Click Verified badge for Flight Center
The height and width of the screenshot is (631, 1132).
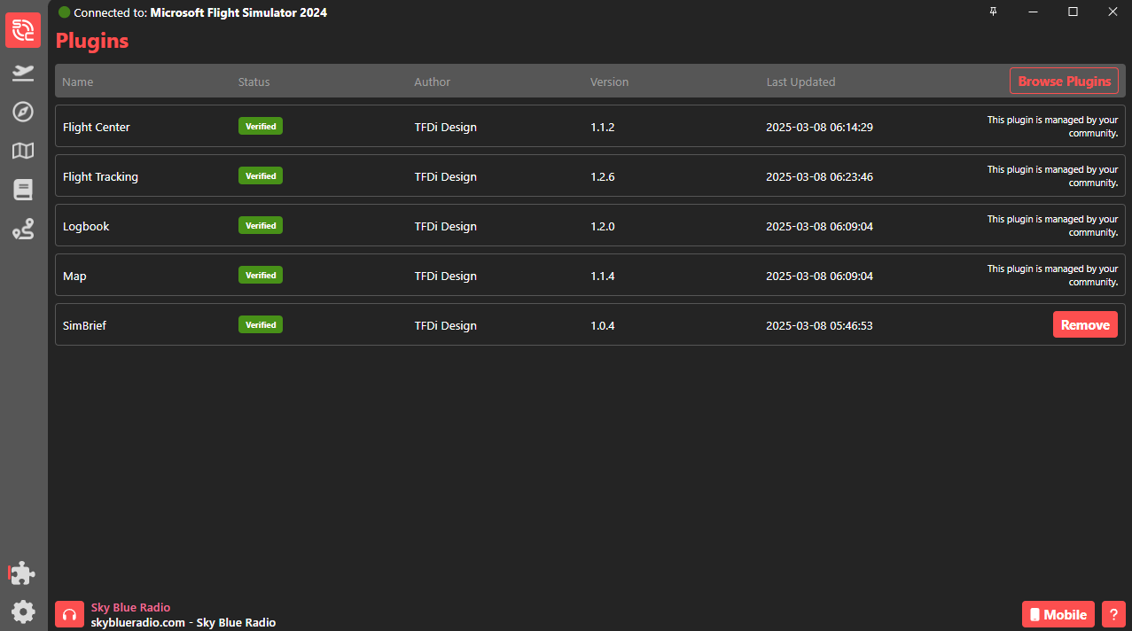261,126
